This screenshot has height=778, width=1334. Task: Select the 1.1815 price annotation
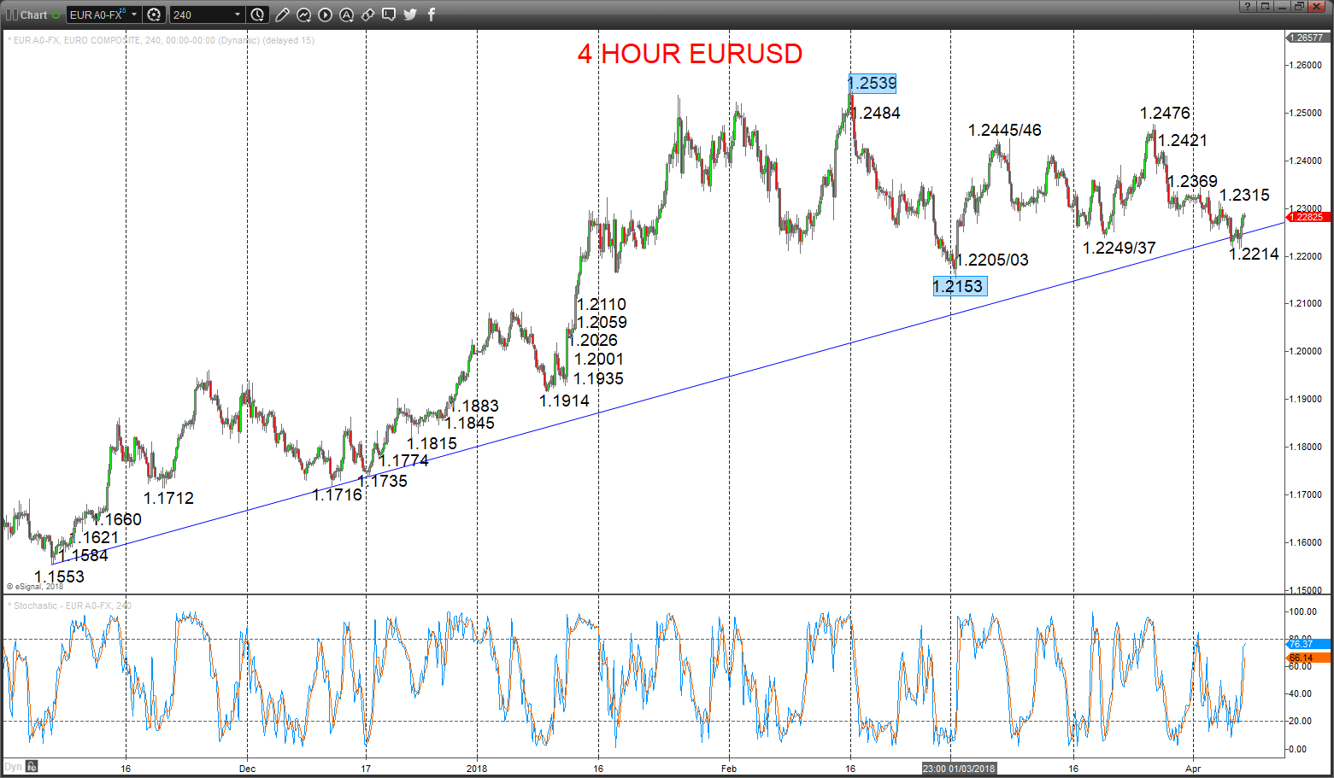pos(432,443)
